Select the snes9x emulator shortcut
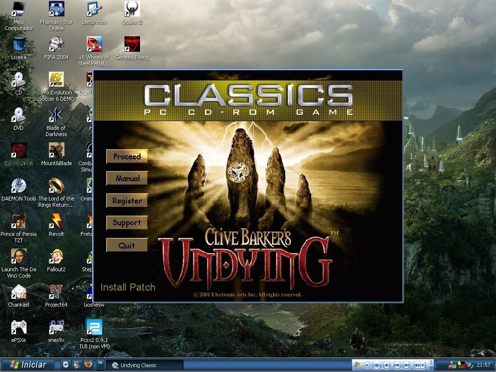This screenshot has width=496, height=372. pos(56,331)
